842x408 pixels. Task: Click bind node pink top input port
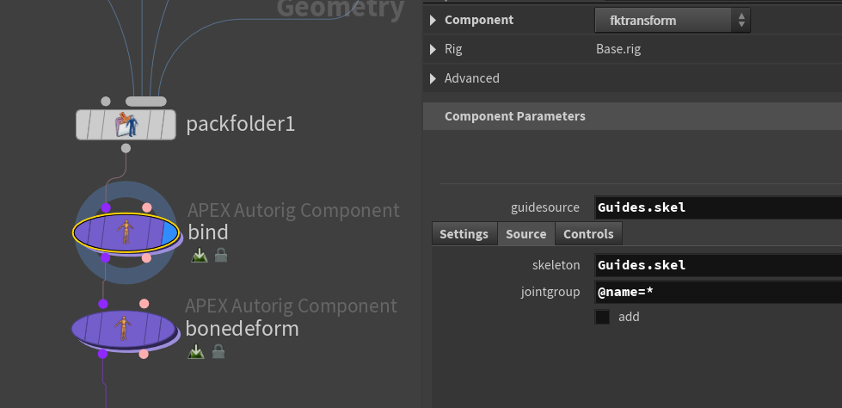tap(147, 207)
